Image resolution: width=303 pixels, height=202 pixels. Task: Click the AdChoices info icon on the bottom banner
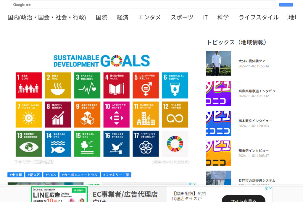[x=267, y=188]
